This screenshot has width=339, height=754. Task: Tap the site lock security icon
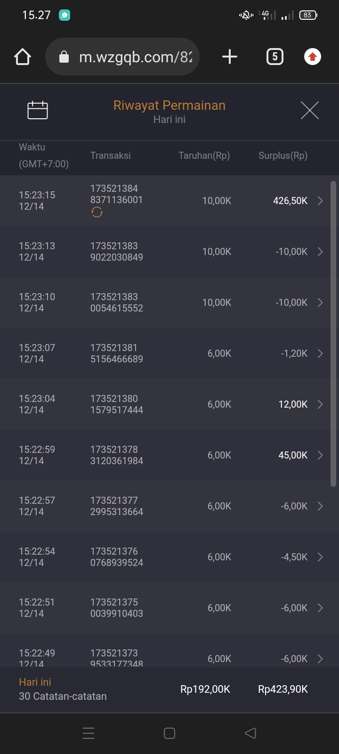point(64,57)
